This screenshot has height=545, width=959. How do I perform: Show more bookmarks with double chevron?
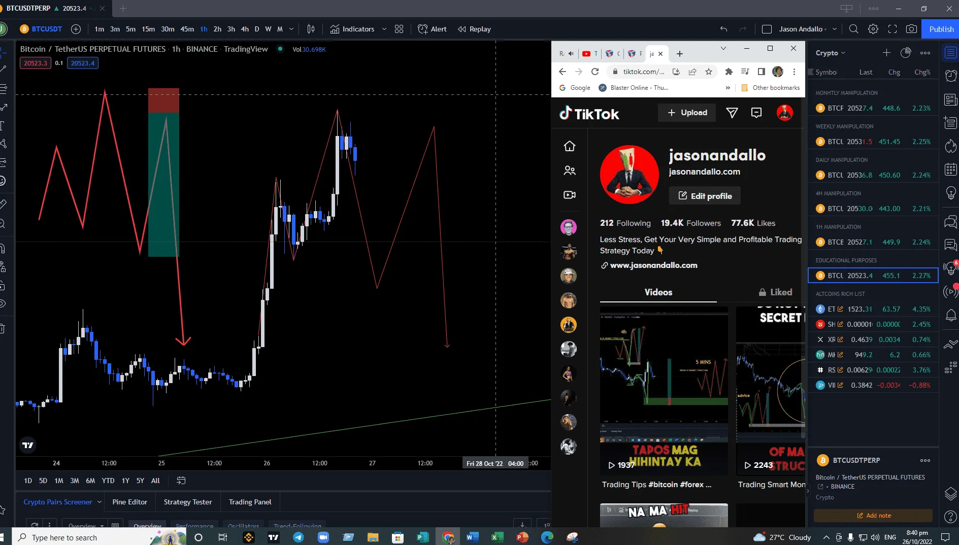[x=728, y=88]
